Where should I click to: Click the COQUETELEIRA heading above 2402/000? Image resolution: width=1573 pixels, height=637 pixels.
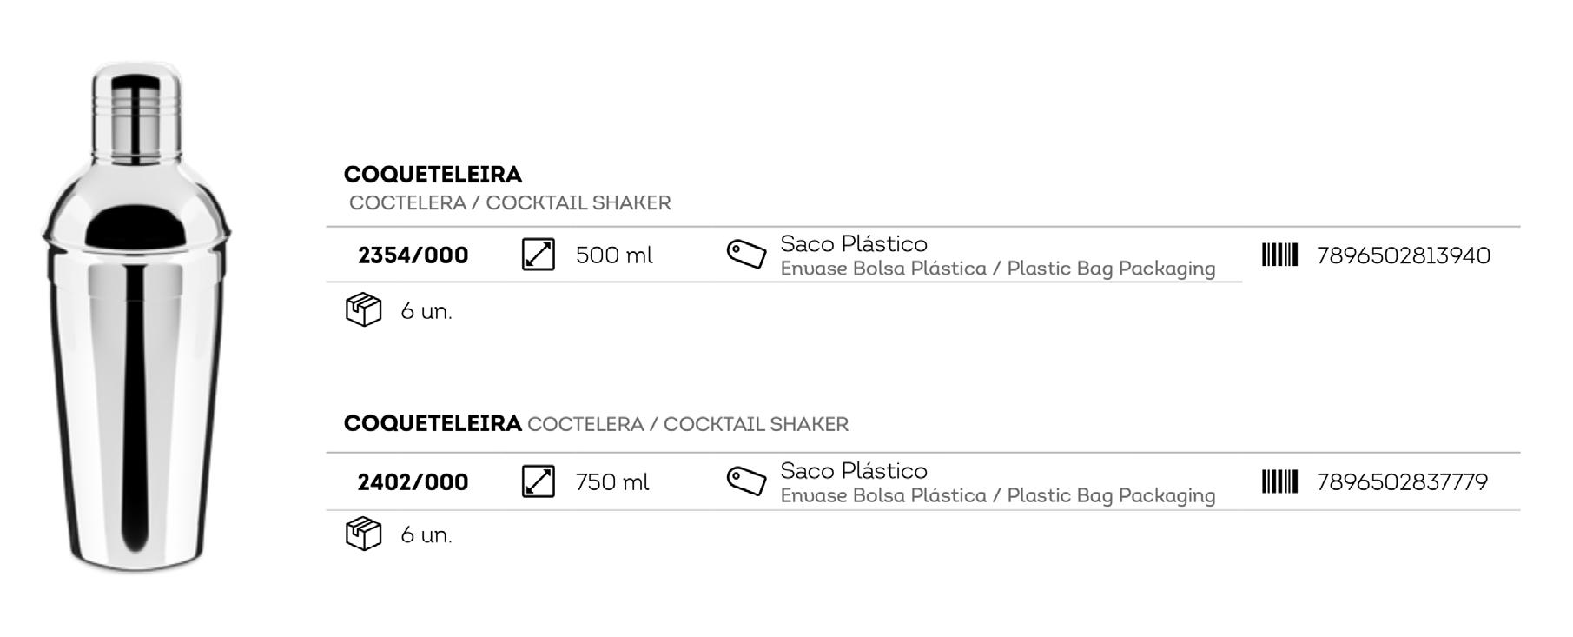[x=433, y=423]
